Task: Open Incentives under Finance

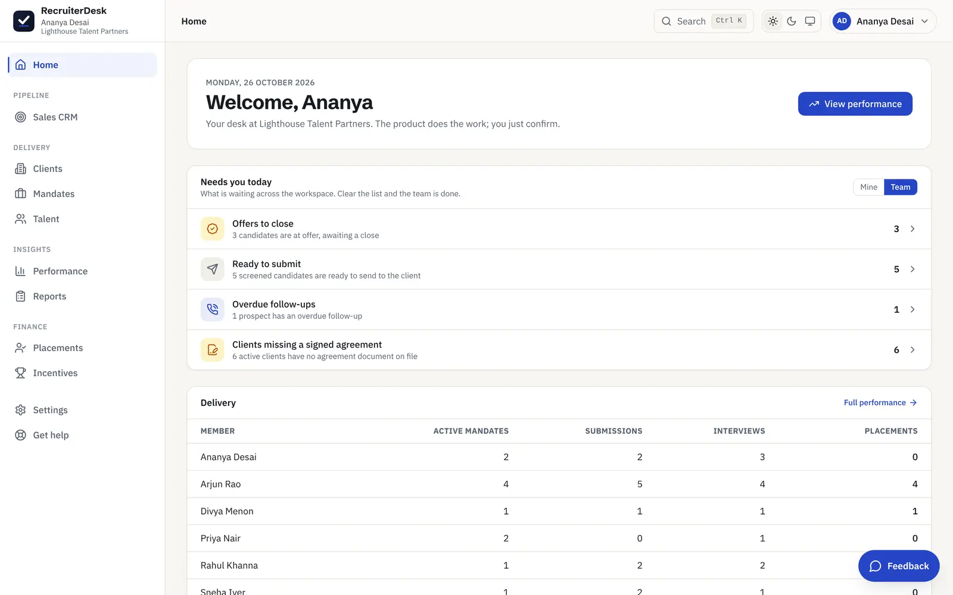Action: click(x=82, y=373)
